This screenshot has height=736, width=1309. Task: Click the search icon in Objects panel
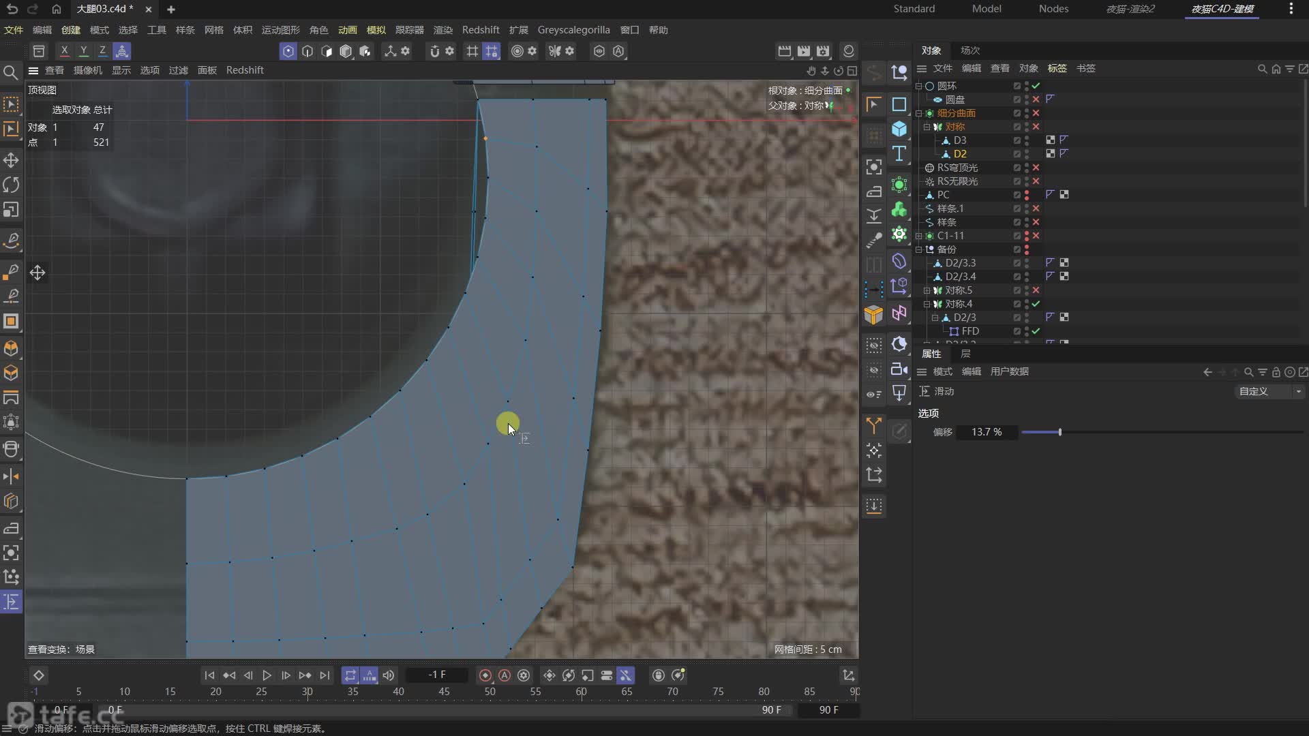(x=1262, y=69)
